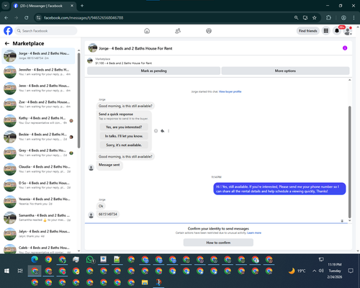Open Task View on the taskbar
Viewport: 360px width, 288px height.
point(20,271)
